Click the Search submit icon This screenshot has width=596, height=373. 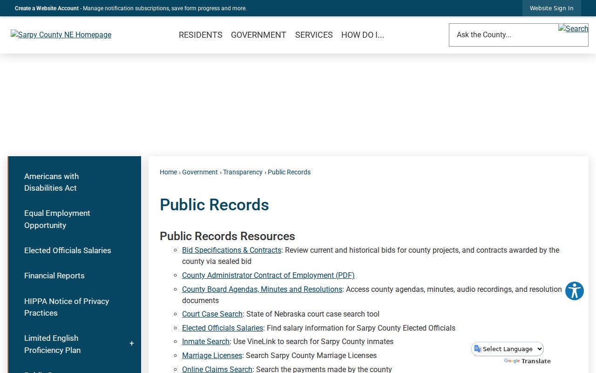[x=573, y=29]
